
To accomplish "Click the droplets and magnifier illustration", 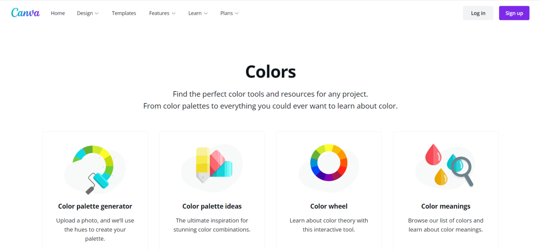I will click(446, 165).
